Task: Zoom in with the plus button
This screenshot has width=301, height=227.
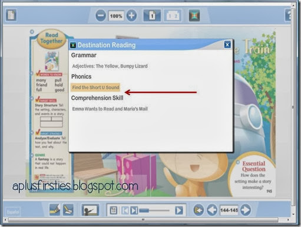Action: pyautogui.click(x=131, y=15)
